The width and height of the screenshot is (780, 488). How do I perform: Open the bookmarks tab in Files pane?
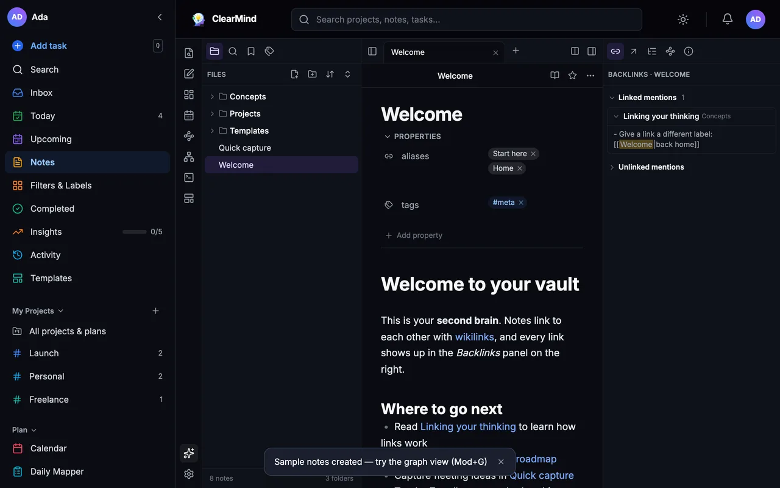coord(251,51)
